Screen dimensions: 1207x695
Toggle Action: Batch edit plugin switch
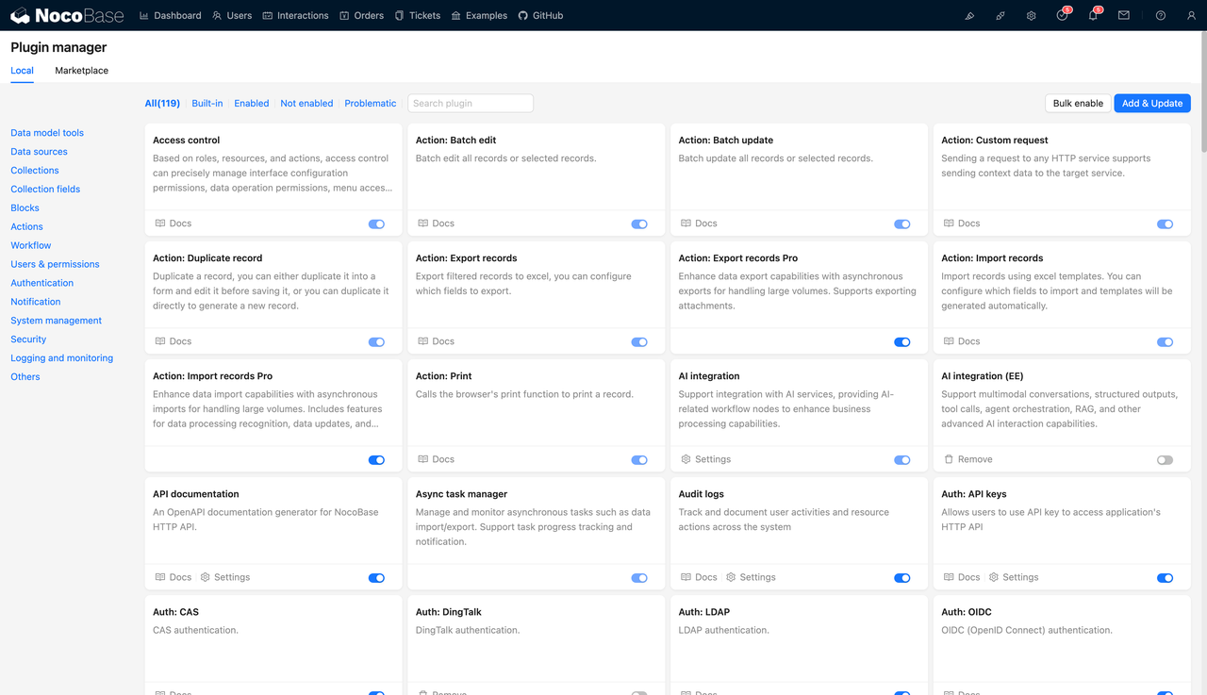[639, 224]
